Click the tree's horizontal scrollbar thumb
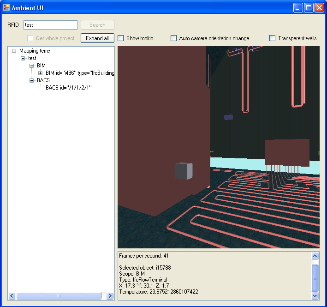Image resolution: width=327 pixels, height=307 pixels. pos(59,295)
